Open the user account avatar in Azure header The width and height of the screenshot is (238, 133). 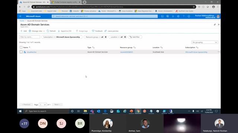(x=218, y=16)
